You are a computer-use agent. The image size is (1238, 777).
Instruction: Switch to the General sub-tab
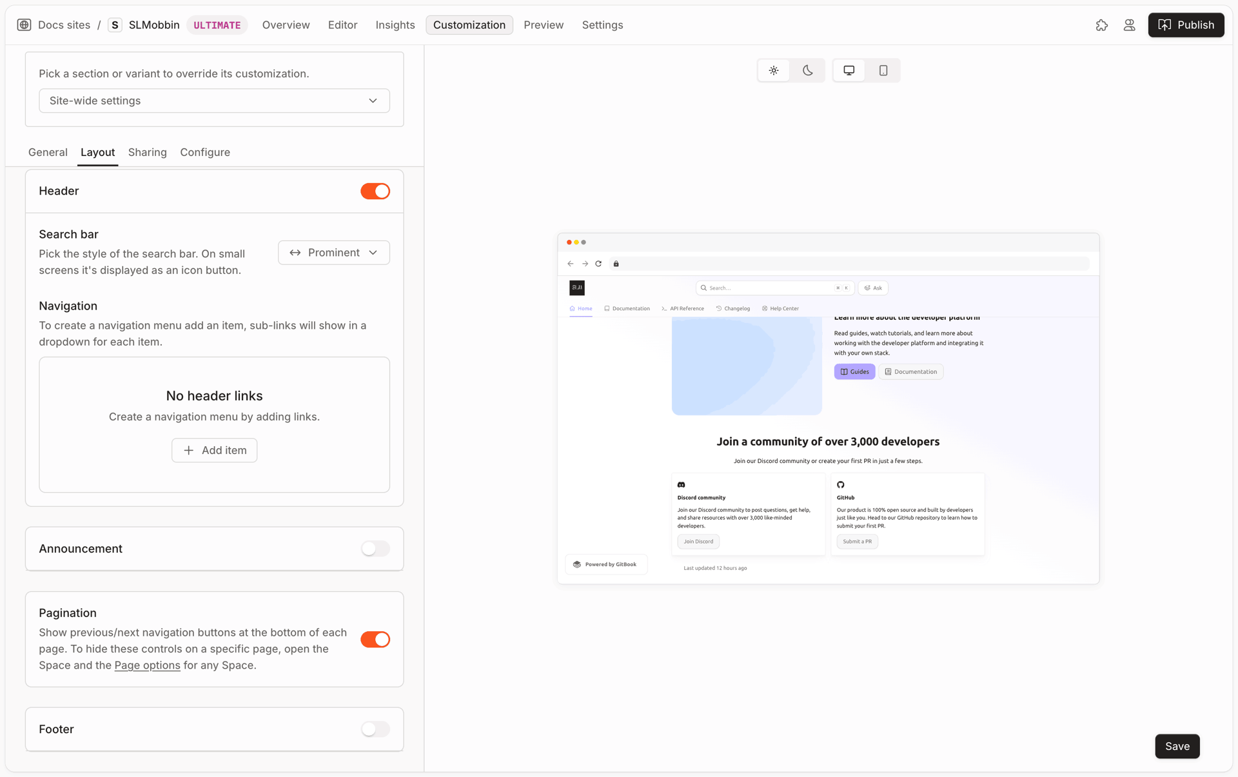pos(48,152)
